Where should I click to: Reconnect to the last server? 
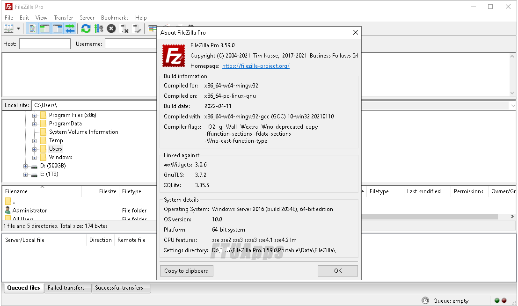(x=137, y=29)
